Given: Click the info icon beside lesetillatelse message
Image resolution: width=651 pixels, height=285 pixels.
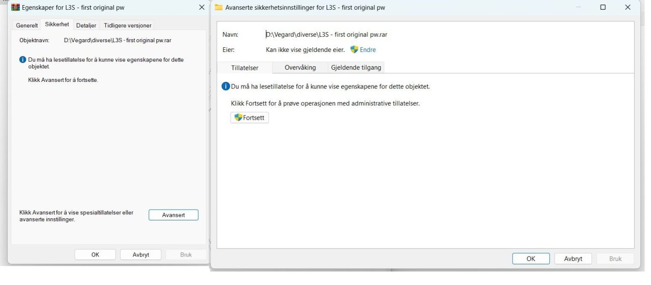Looking at the screenshot, I should coord(226,87).
